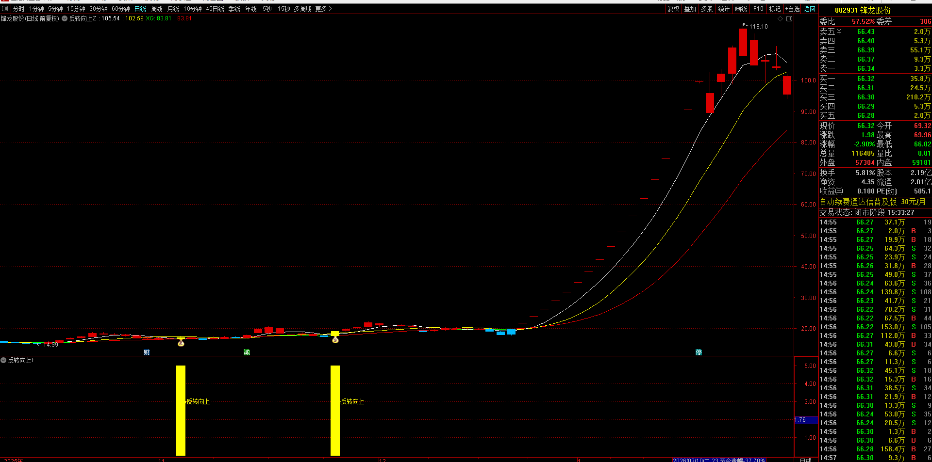Click the second yellow 反转向上 signal bar
The image size is (932, 462).
click(x=335, y=411)
